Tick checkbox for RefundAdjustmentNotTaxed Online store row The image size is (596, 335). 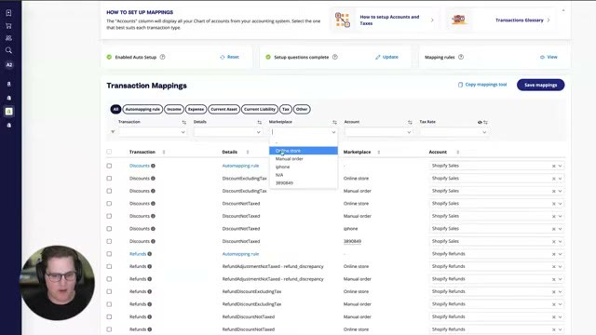(x=109, y=267)
